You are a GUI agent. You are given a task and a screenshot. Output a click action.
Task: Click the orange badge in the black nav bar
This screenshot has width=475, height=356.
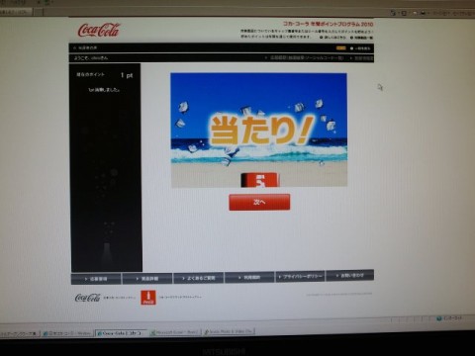coord(341,48)
